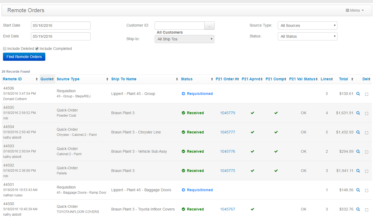
Task: Click P21 Comp checkmark for order 44503
Action: coord(276,151)
